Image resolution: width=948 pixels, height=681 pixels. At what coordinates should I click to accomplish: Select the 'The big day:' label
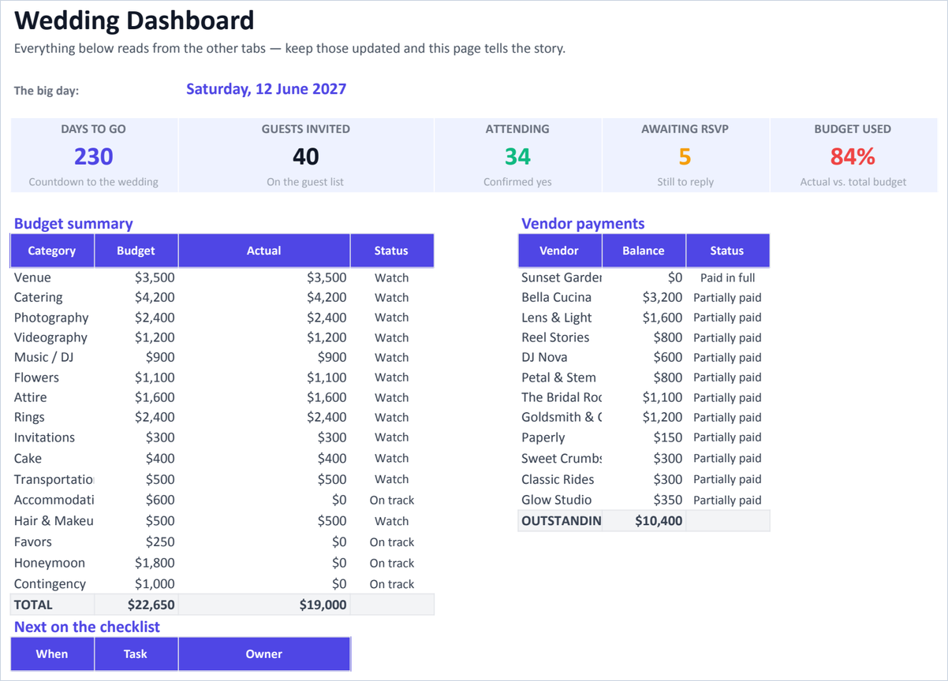47,91
